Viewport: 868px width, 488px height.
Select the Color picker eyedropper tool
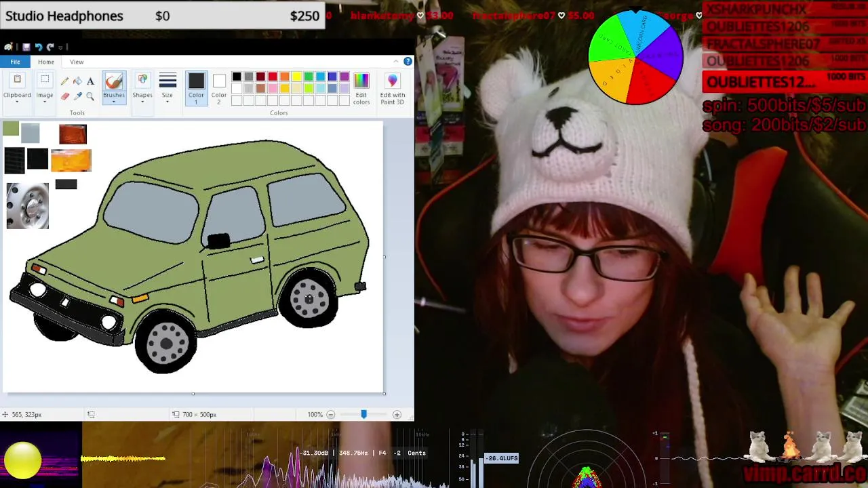[x=77, y=96]
